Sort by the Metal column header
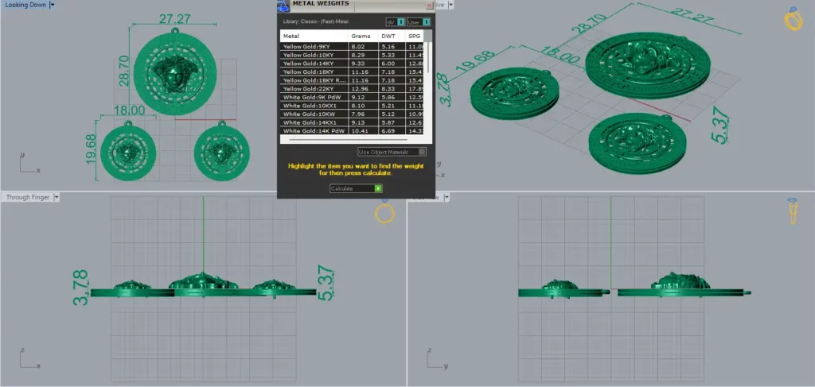Viewport: 815px width, 387px height. point(314,37)
